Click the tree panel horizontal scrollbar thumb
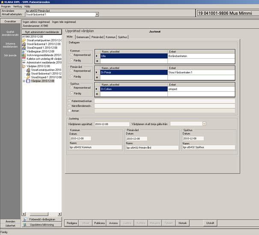Image resolution: width=259 pixels, height=235 pixels. [39, 214]
